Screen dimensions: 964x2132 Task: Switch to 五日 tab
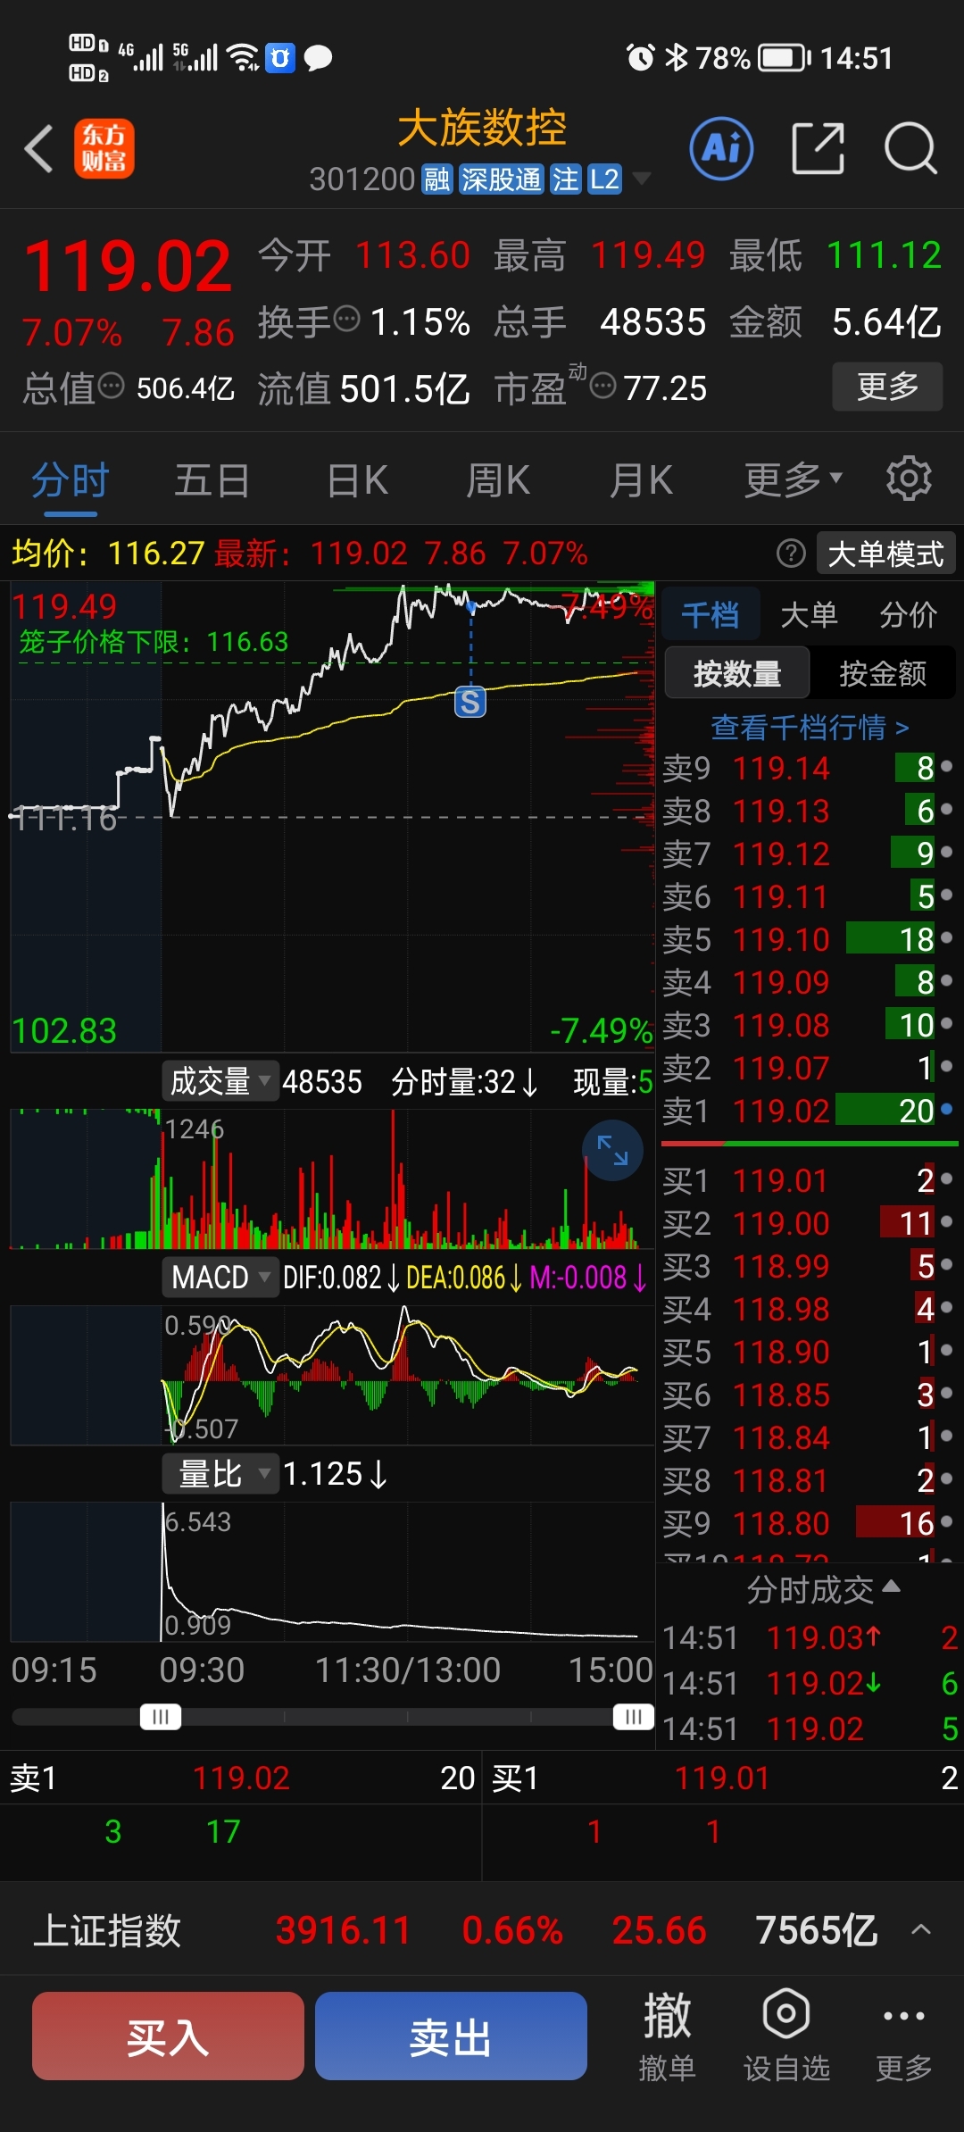pos(212,479)
